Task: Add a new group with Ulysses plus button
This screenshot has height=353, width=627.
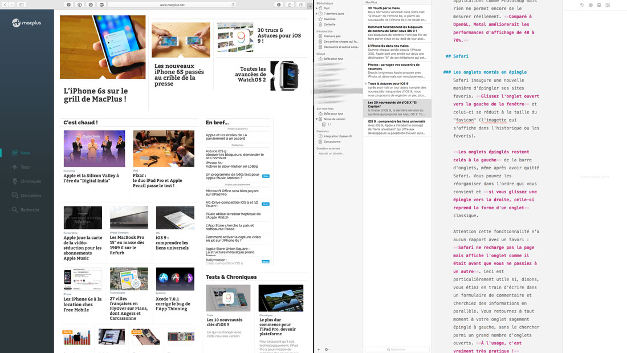Action: pyautogui.click(x=319, y=350)
